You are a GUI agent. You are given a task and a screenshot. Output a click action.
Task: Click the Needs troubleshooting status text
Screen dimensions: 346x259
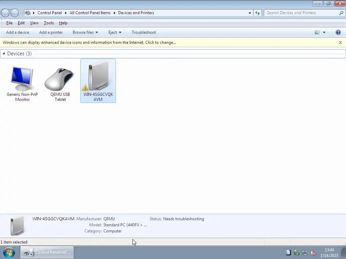pos(183,219)
